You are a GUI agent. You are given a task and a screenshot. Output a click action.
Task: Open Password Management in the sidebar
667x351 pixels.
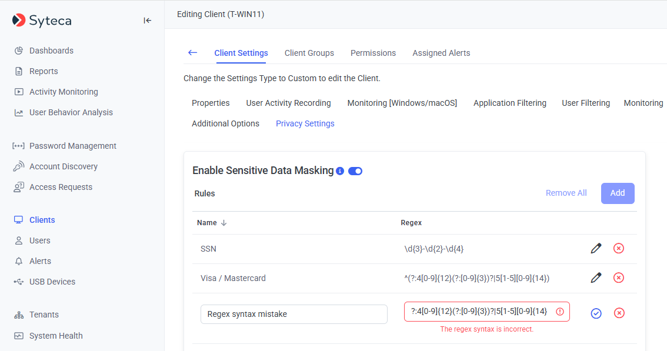(72, 146)
